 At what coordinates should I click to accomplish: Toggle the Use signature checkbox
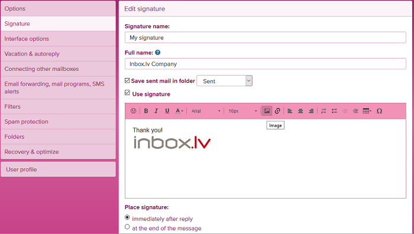127,93
